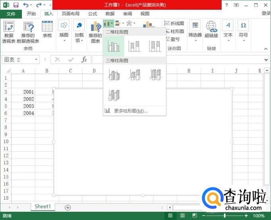Switch to Normal view in status bar

coord(170,215)
